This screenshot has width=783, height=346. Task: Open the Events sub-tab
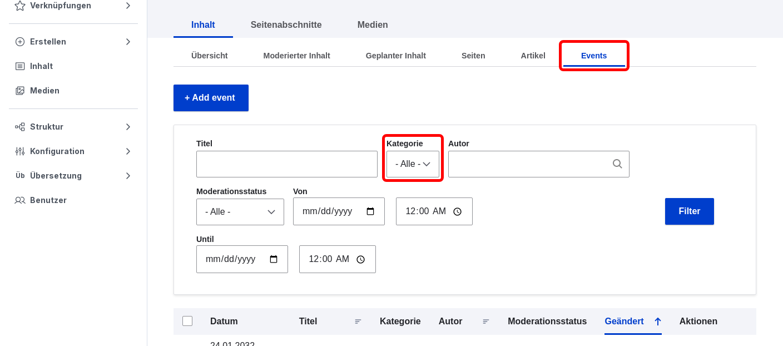coord(594,56)
